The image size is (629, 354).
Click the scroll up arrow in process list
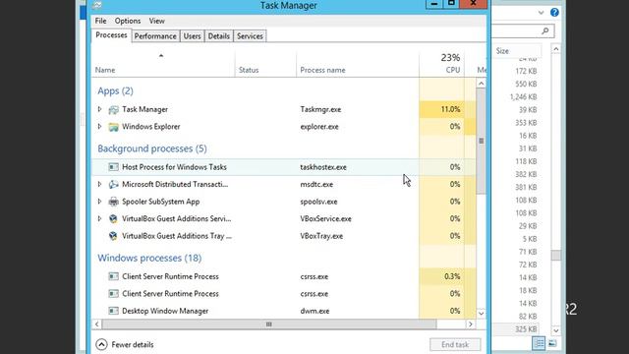click(x=481, y=84)
